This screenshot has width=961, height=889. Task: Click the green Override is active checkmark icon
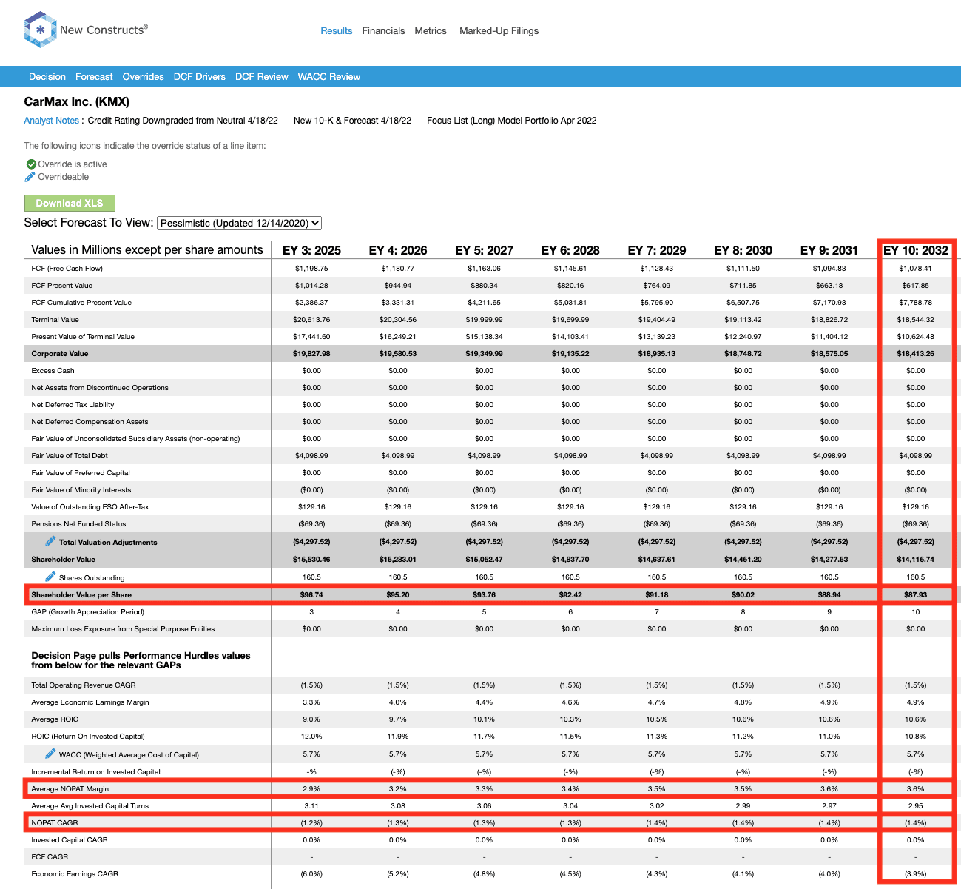tap(31, 164)
